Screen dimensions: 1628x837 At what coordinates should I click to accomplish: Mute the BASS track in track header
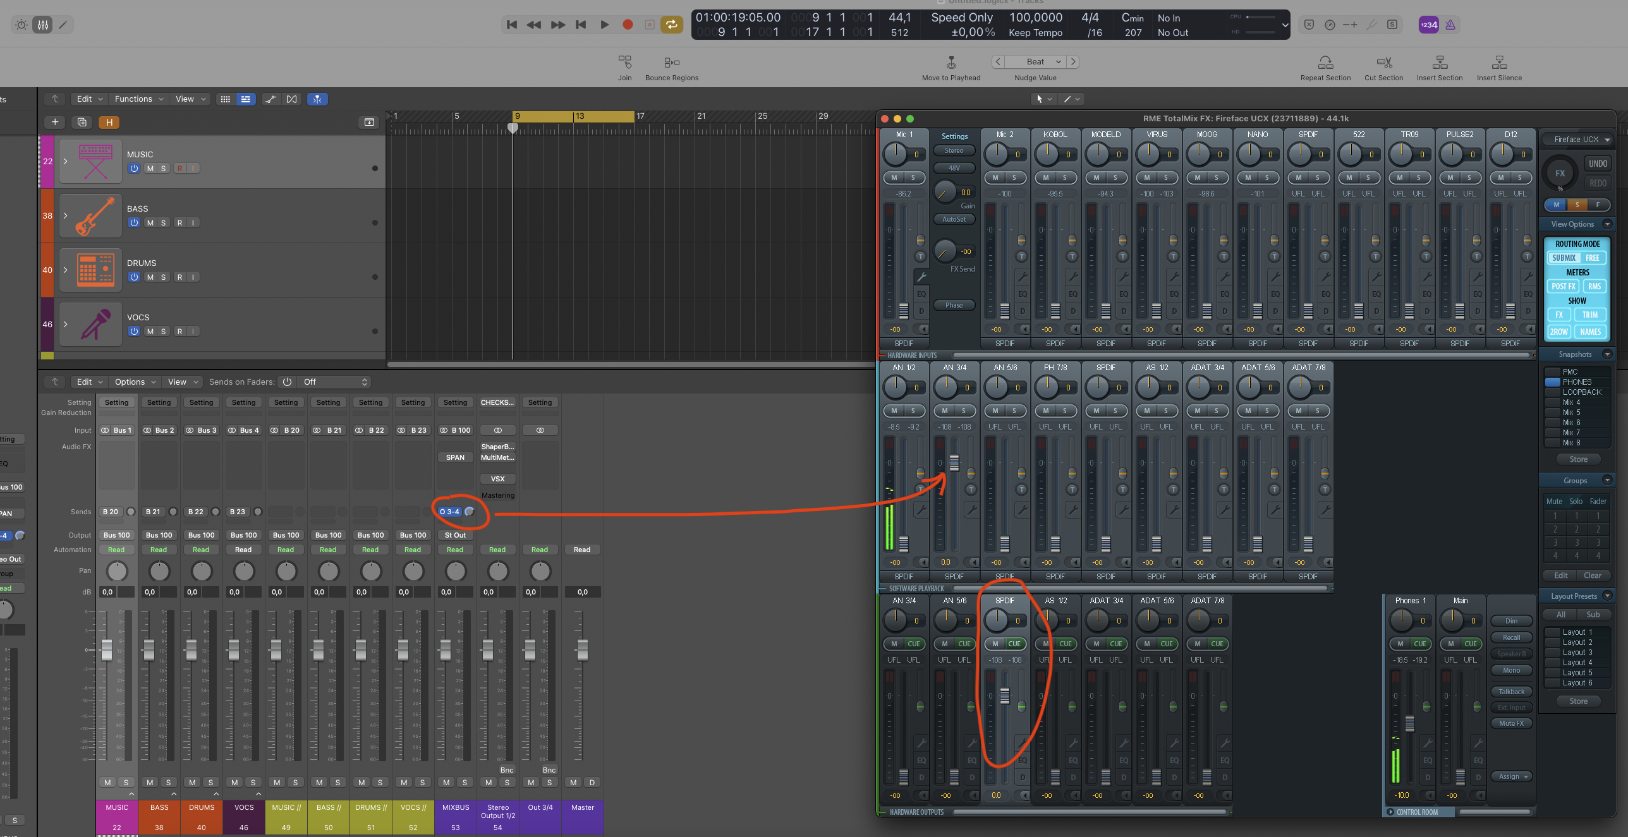tap(150, 222)
